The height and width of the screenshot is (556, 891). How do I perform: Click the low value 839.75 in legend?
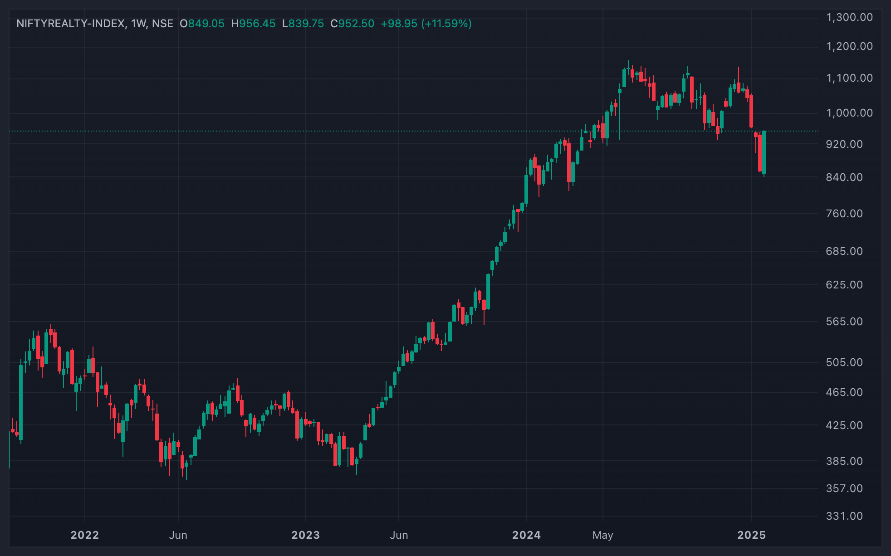pyautogui.click(x=306, y=24)
